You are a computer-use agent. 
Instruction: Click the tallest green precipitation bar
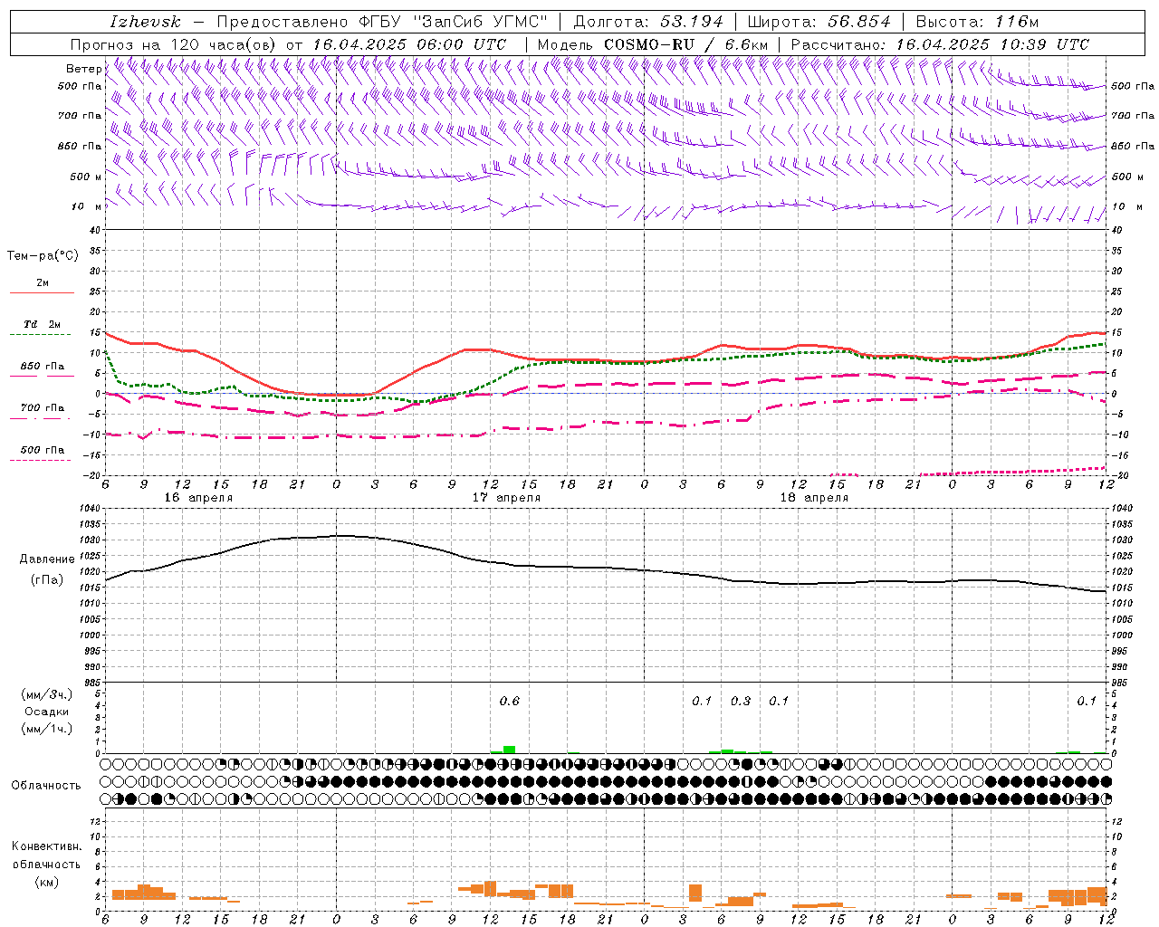click(x=509, y=750)
